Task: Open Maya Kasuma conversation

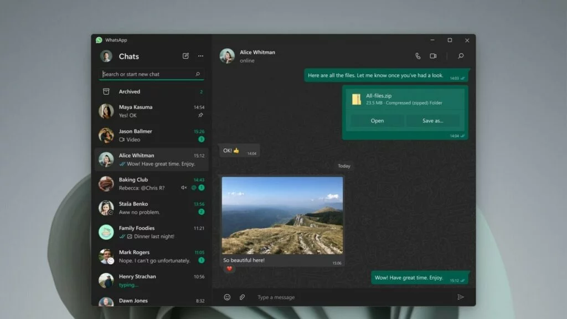Action: click(x=152, y=111)
